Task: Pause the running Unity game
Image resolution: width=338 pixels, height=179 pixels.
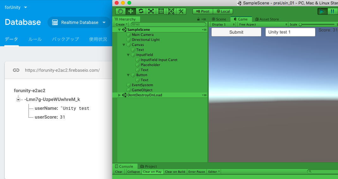Action: point(332,11)
